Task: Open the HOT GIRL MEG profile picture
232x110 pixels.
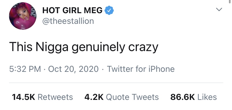Action: 23,16
